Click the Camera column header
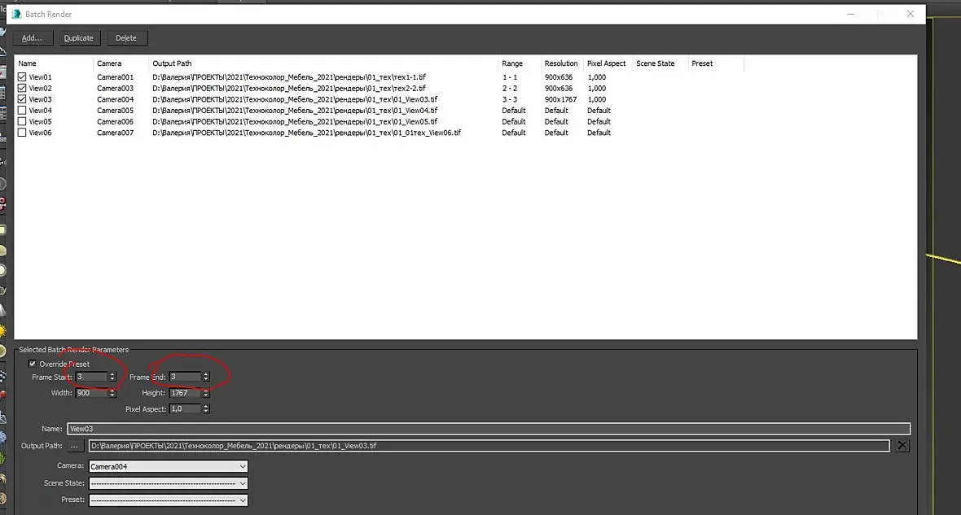This screenshot has width=961, height=515. tap(121, 63)
